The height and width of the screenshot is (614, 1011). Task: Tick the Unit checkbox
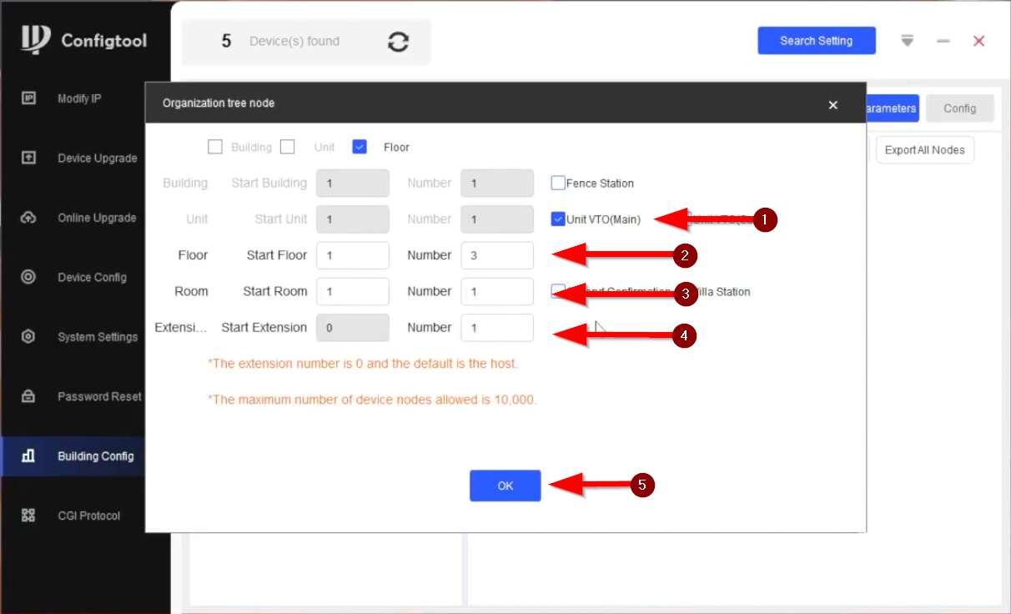288,147
